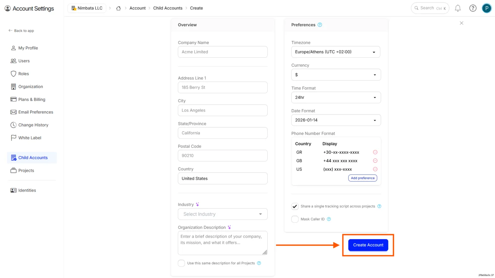Open Plans & Billing settings
The height and width of the screenshot is (278, 495).
pos(32,99)
